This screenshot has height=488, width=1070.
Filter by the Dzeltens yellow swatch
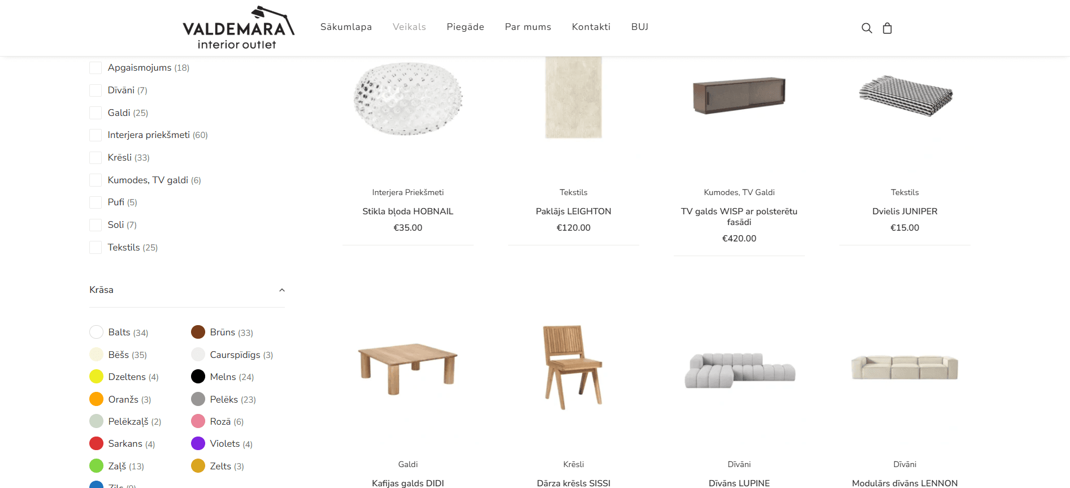click(96, 377)
